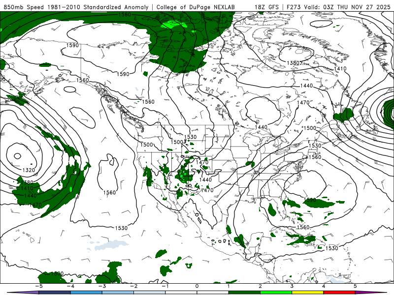
Task: Click the "-1" colorbar tick label
Action: click(x=165, y=286)
